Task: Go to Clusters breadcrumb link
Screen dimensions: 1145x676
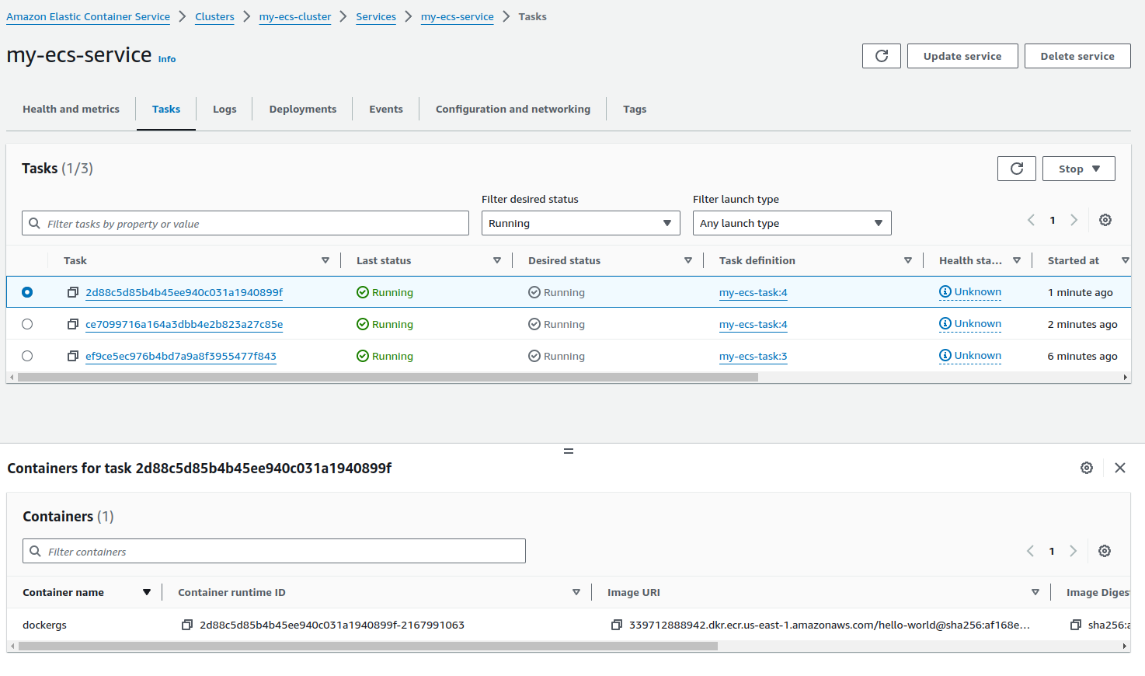Action: coord(214,16)
